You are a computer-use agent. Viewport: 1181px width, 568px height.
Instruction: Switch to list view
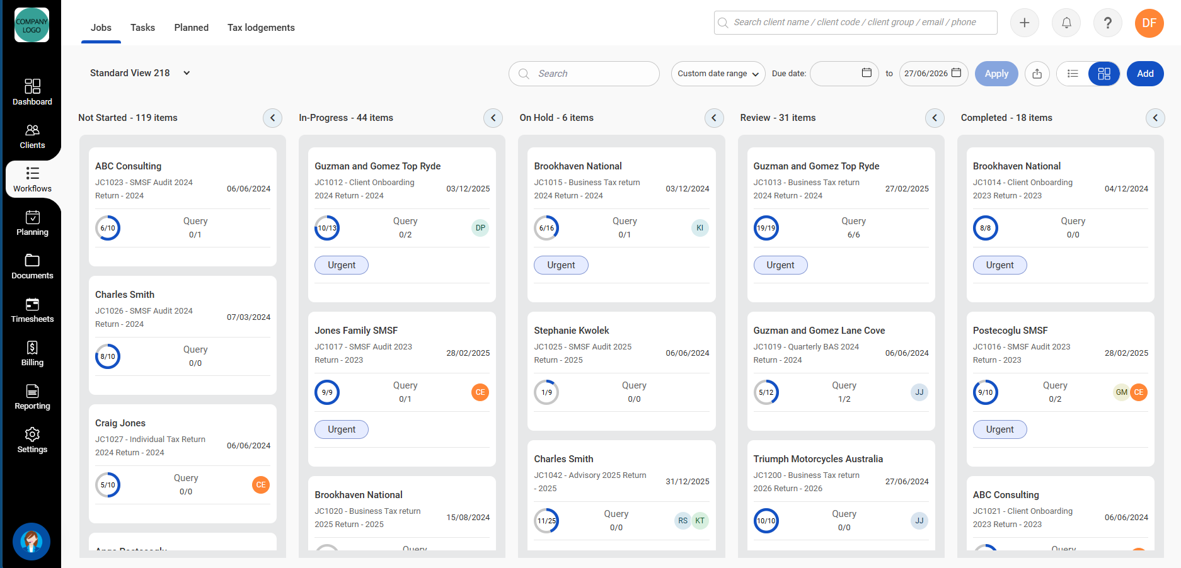tap(1073, 74)
